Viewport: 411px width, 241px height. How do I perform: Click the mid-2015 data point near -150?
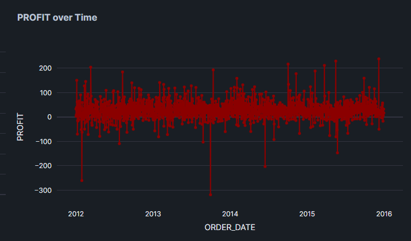(x=338, y=153)
